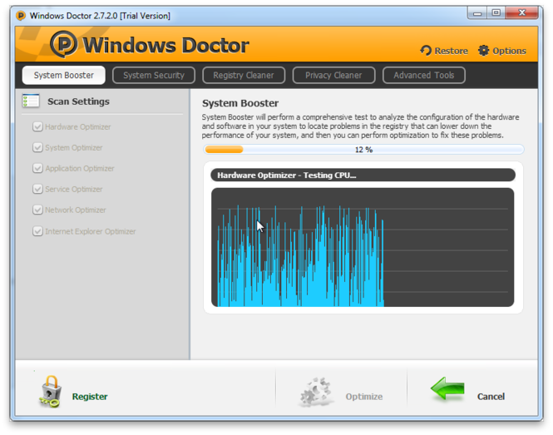Screen dimensions: 553x435
Task: Click the Optimize text button
Action: click(x=364, y=397)
